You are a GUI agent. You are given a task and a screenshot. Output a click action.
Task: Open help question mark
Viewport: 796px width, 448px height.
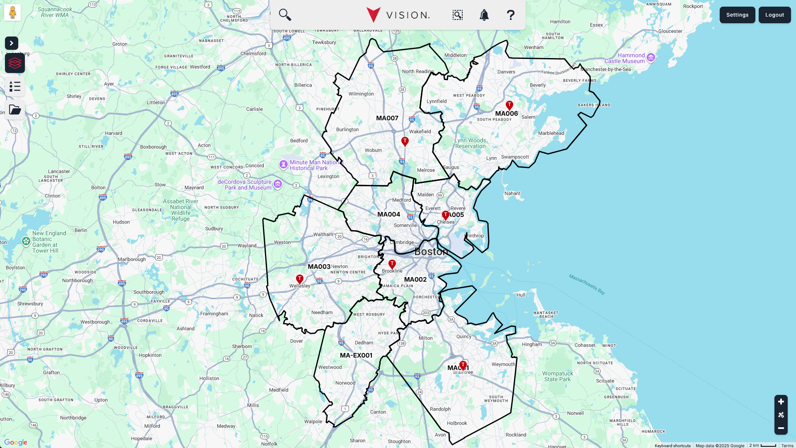(x=510, y=15)
